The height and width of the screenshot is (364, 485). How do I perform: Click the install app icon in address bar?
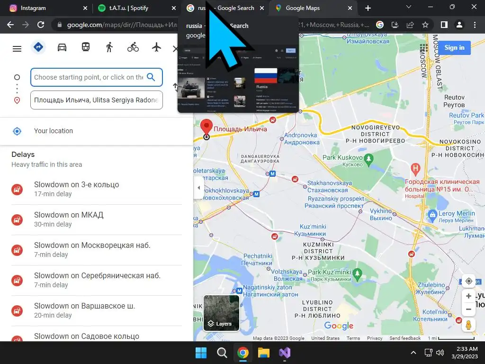395,25
